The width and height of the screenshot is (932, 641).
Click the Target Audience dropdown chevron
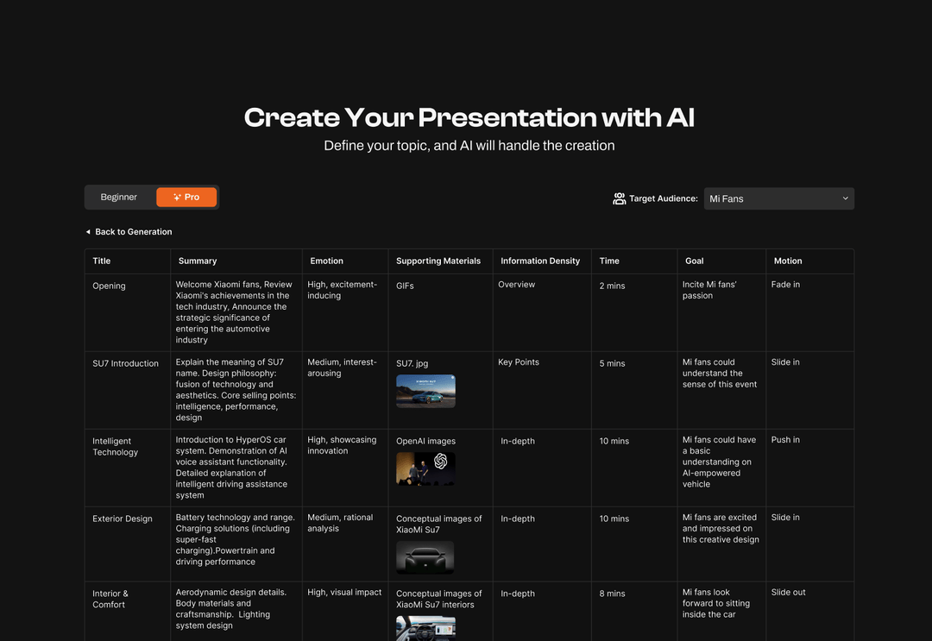pyautogui.click(x=845, y=198)
